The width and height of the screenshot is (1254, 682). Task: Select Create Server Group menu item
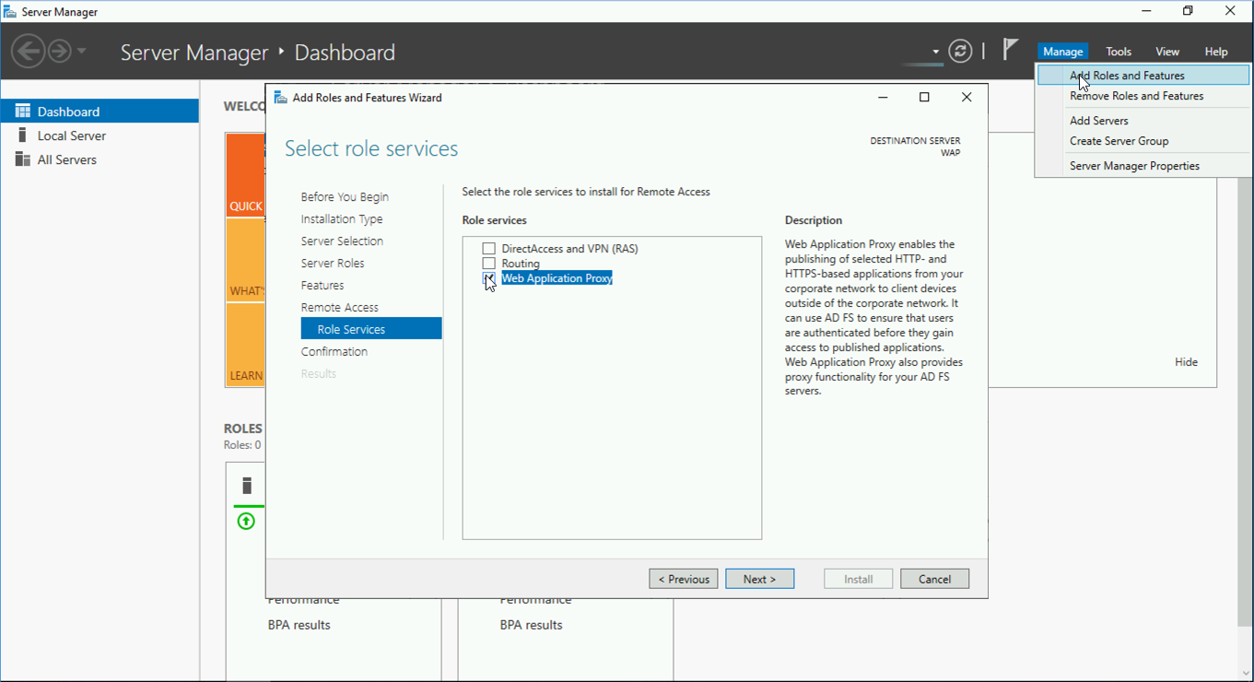click(x=1143, y=141)
